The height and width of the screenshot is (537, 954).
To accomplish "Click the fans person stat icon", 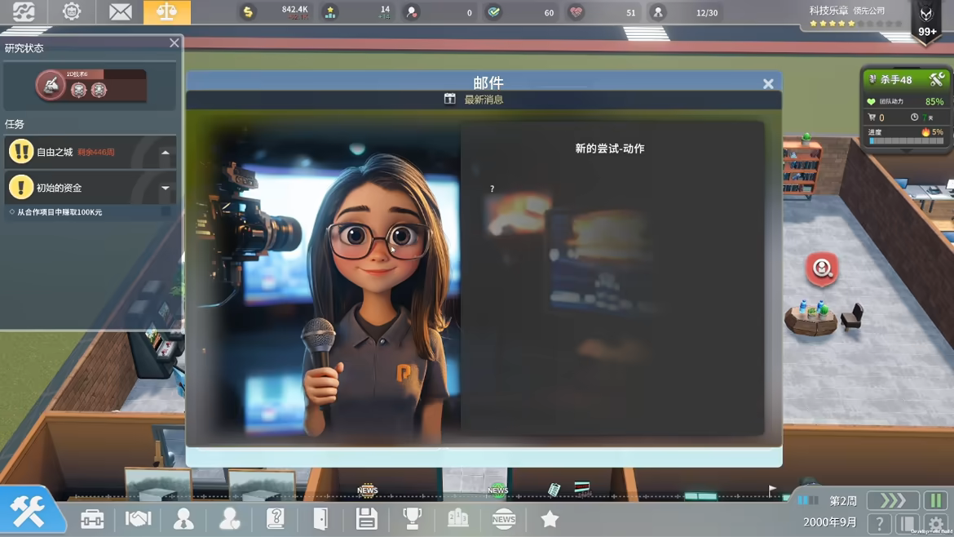I will coord(412,12).
